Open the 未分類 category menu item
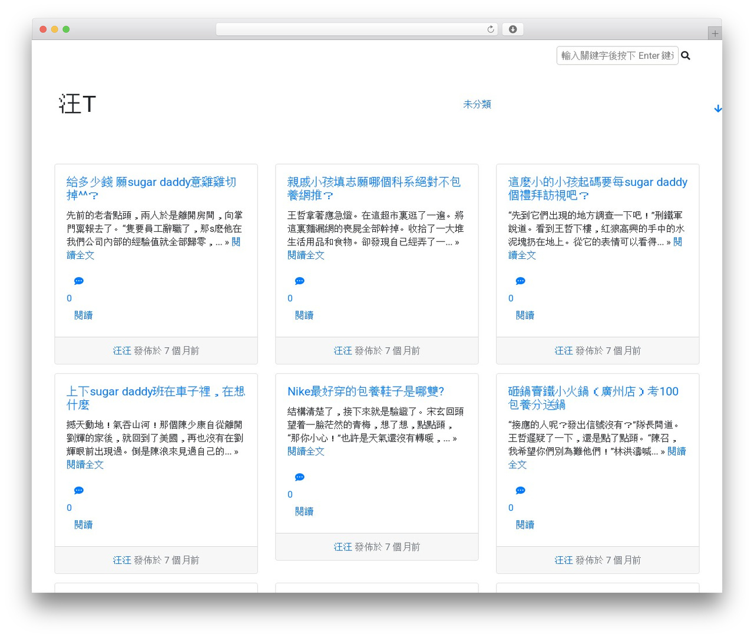 click(x=477, y=104)
